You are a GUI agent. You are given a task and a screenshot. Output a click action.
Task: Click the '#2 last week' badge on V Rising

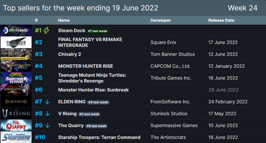[x=89, y=114]
